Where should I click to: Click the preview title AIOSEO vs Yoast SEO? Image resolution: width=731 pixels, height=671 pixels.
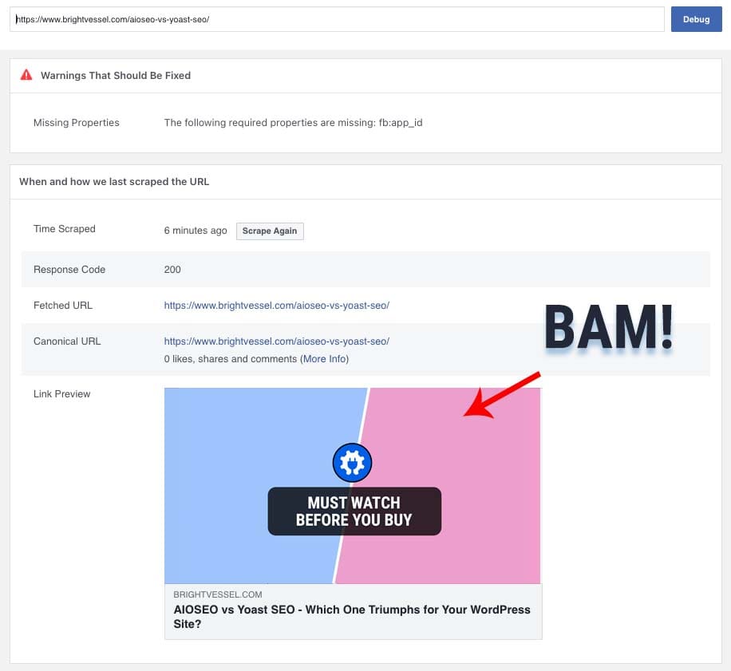351,617
